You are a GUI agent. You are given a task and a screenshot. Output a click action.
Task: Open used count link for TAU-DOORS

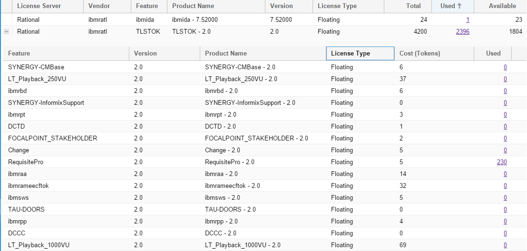tap(505, 210)
